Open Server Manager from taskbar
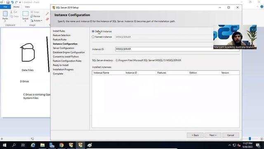The image size is (264, 149). point(52,145)
